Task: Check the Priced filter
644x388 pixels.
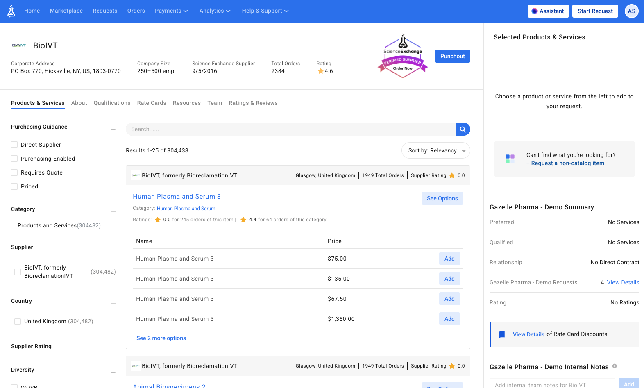Action: coord(14,186)
